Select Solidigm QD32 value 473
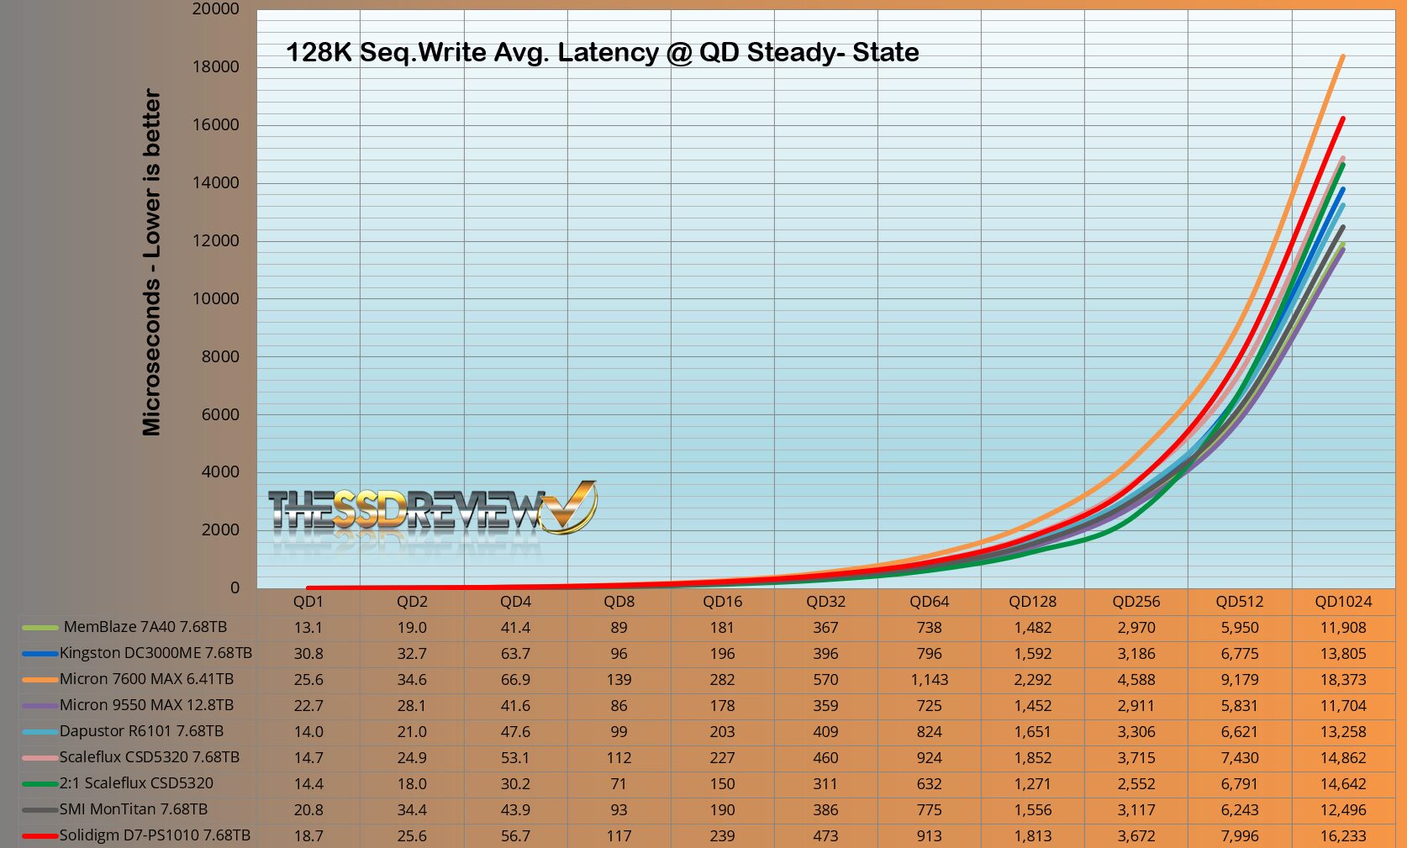Image resolution: width=1407 pixels, height=848 pixels. [x=825, y=836]
